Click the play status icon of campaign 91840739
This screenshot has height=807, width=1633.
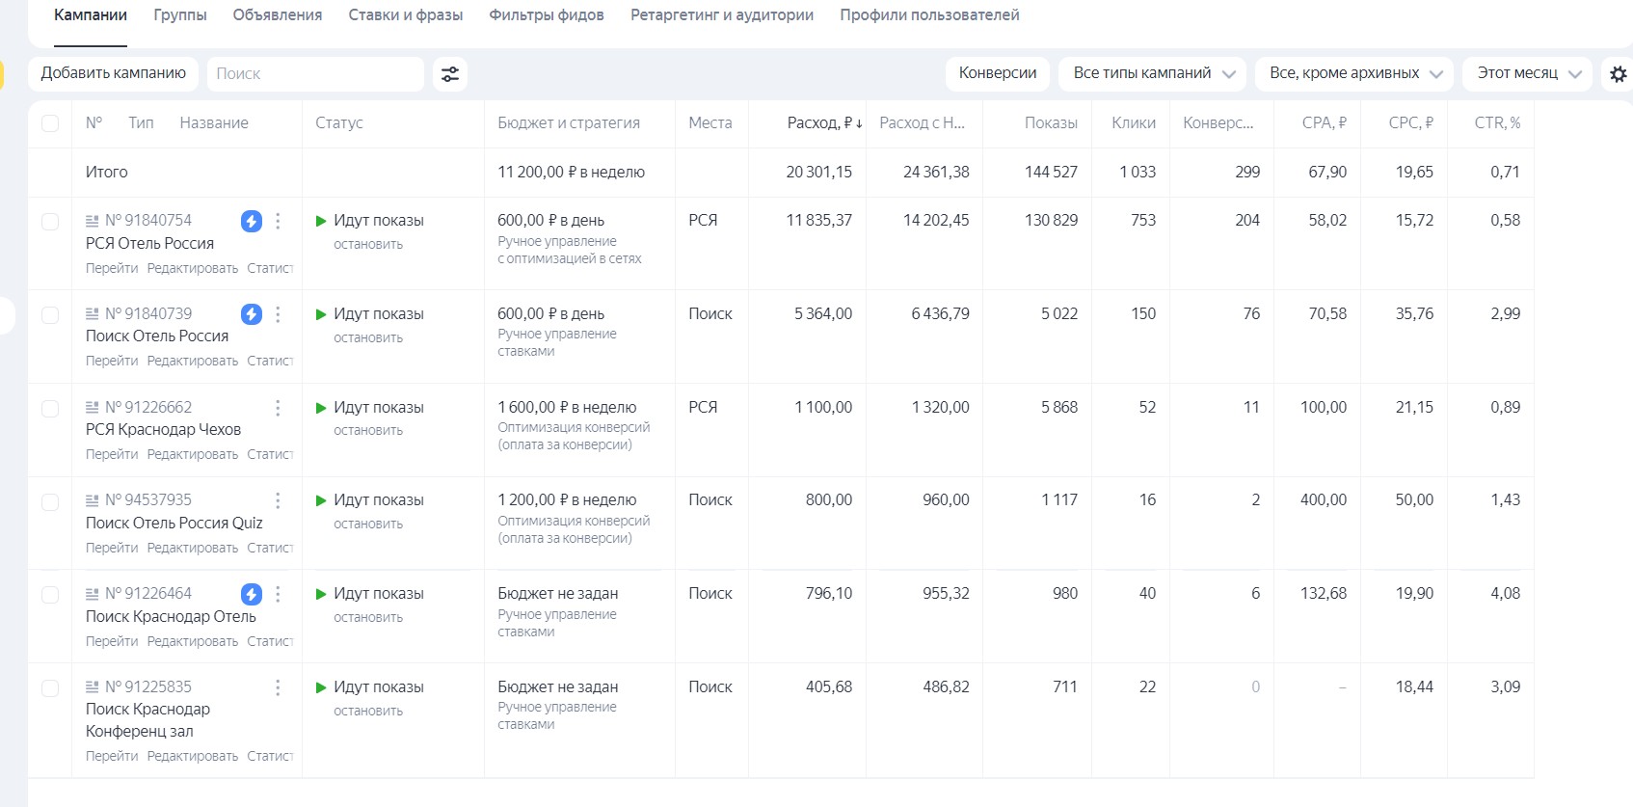pyautogui.click(x=321, y=314)
